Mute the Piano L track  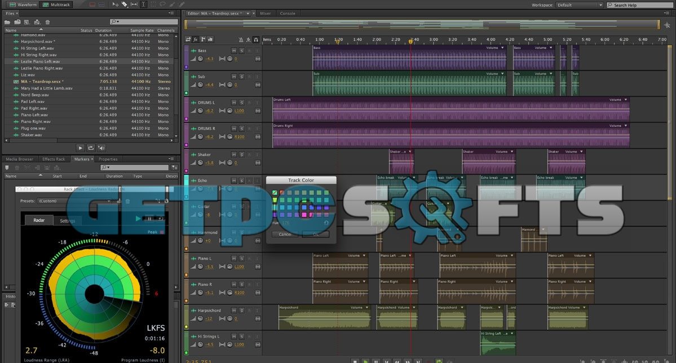tap(233, 258)
